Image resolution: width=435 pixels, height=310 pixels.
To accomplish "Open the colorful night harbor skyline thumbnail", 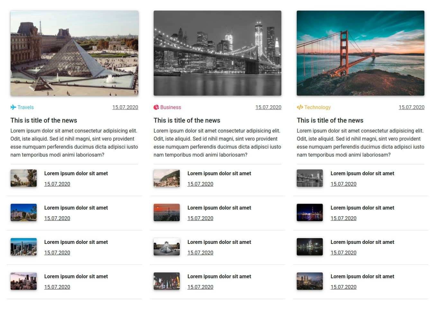I will pos(310,212).
